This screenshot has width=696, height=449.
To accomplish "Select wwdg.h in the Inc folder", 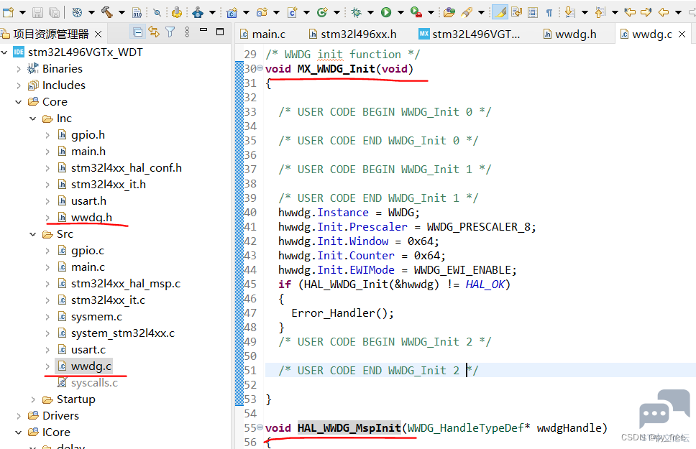I will click(91, 218).
